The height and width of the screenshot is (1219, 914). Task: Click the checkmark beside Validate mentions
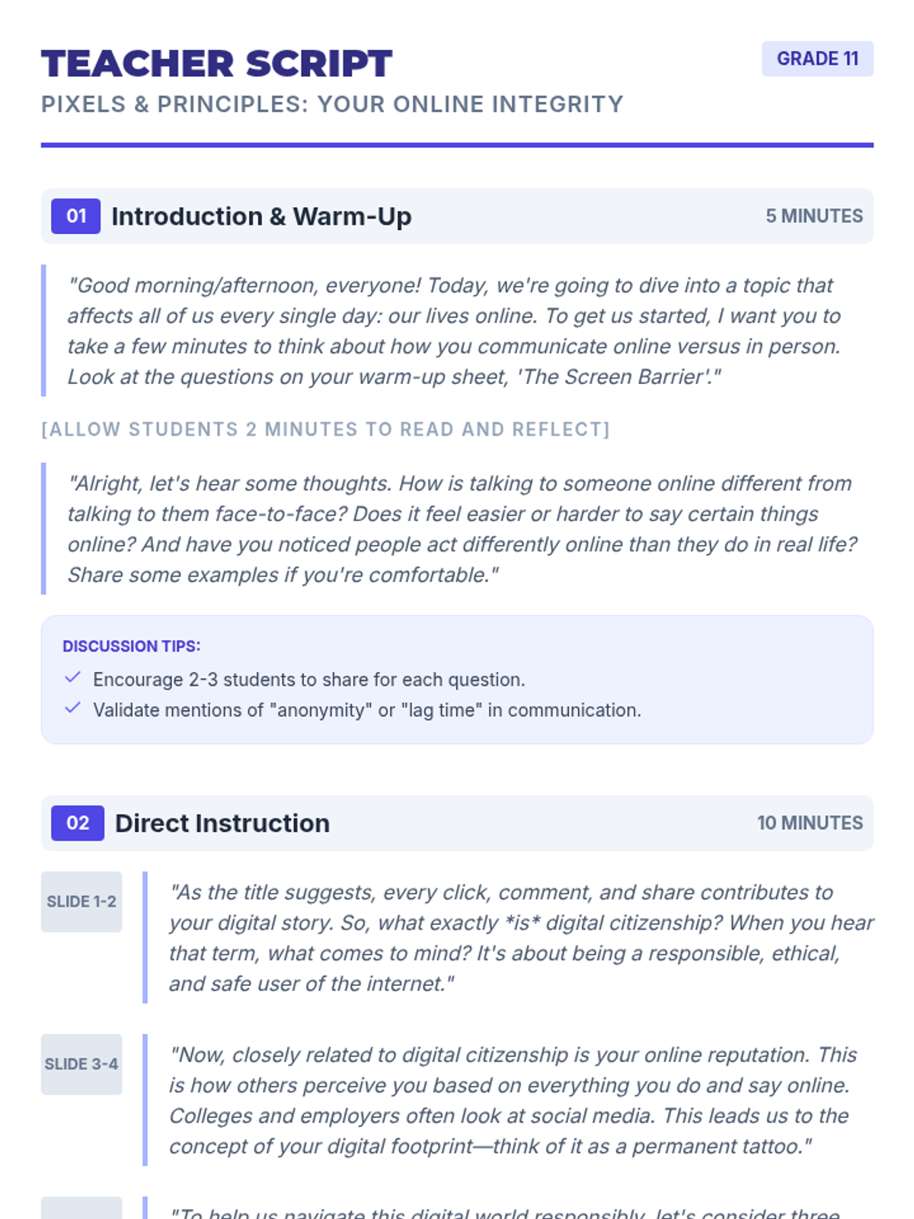pyautogui.click(x=73, y=708)
